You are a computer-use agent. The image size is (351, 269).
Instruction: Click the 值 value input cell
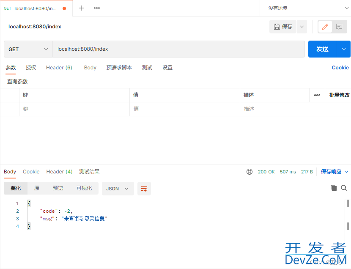(x=185, y=109)
